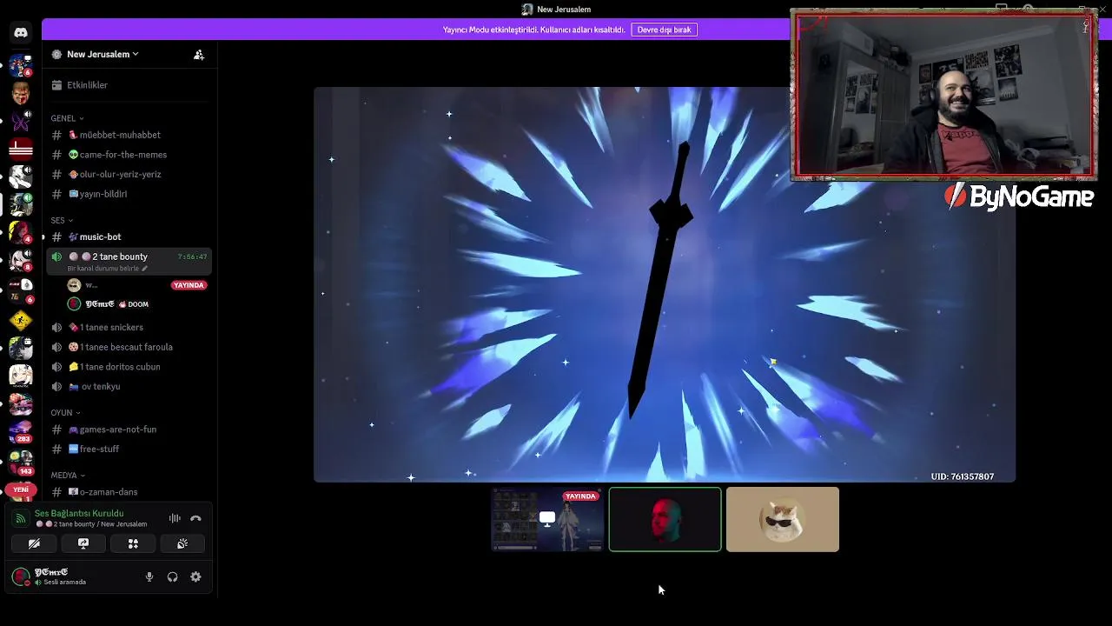Open games-are-not-fun channel
This screenshot has height=626, width=1112.
[129, 430]
